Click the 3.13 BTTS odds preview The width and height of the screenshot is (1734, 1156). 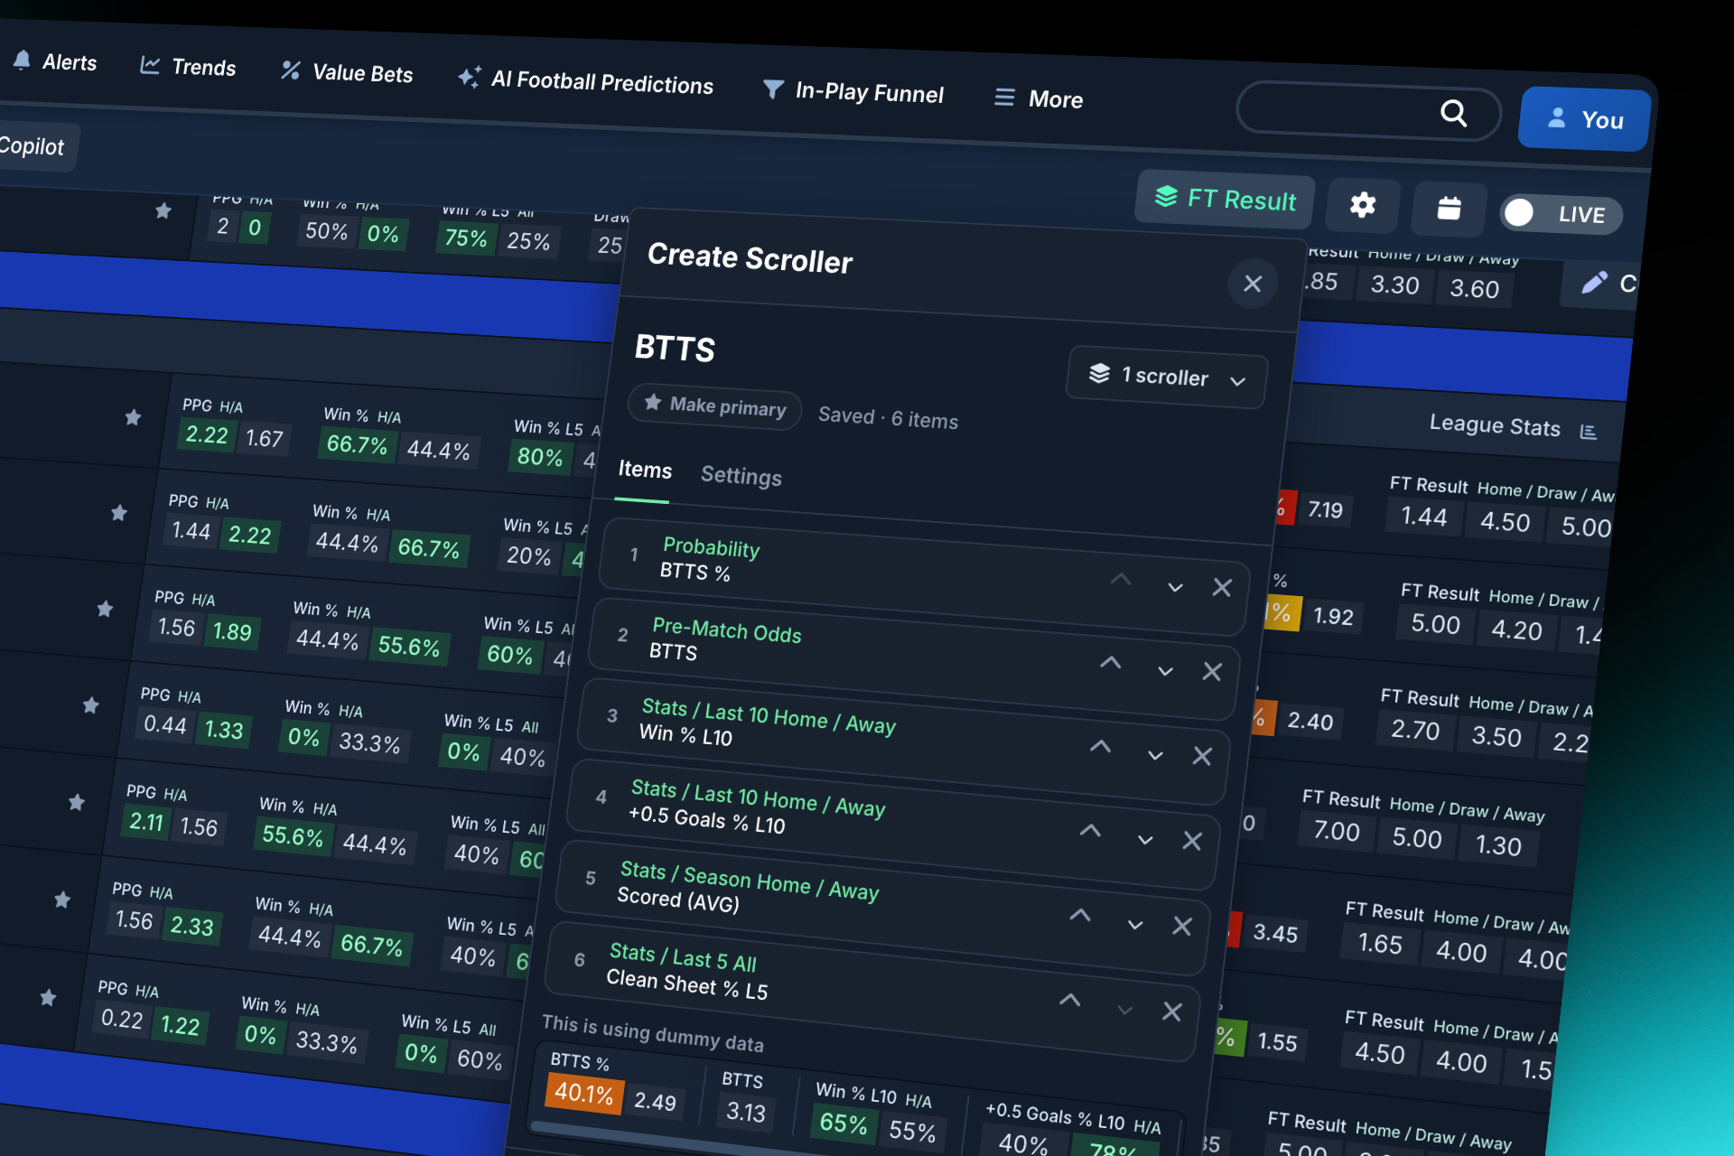[x=745, y=1112]
